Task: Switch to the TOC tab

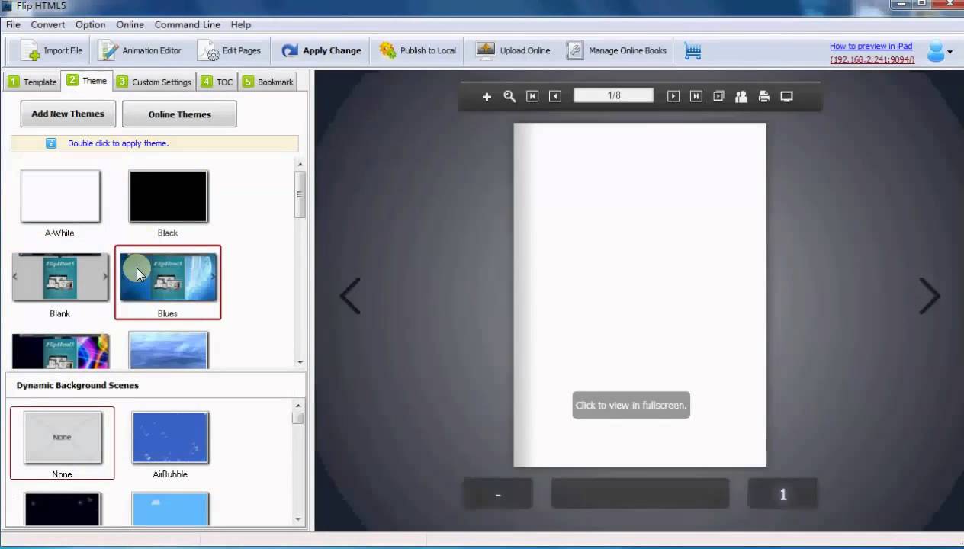Action: [x=217, y=82]
